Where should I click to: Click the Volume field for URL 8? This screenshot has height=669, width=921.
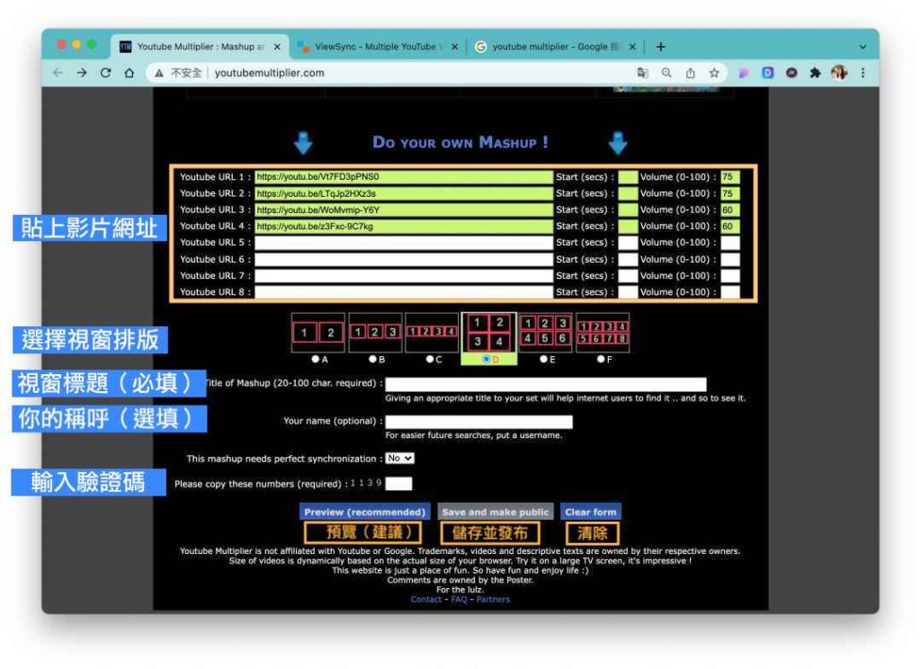(730, 292)
